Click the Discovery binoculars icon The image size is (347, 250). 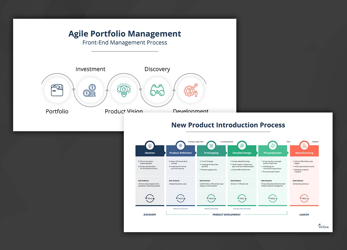click(157, 90)
